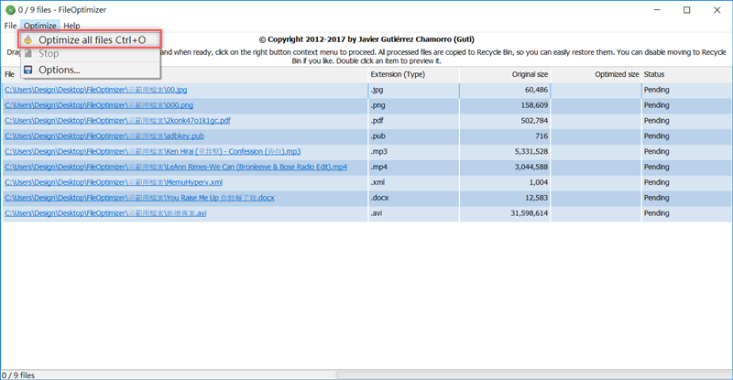This screenshot has height=380, width=733.
Task: Open the Help menu
Action: point(71,26)
